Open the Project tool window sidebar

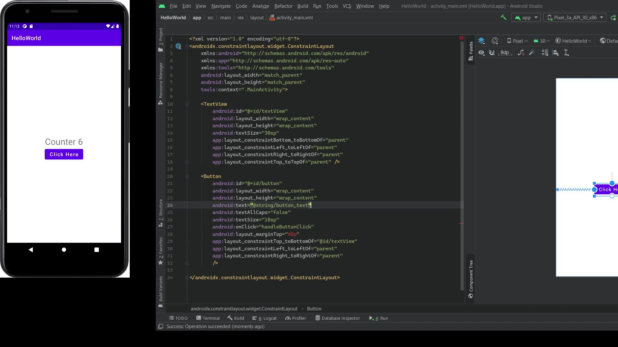coord(160,35)
